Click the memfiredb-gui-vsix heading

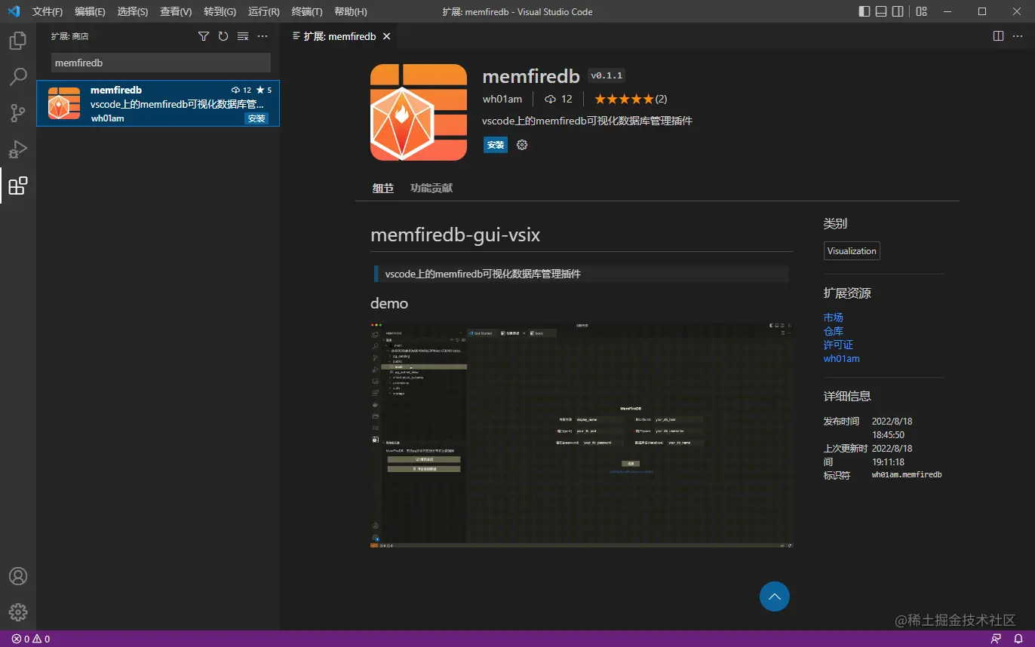456,235
